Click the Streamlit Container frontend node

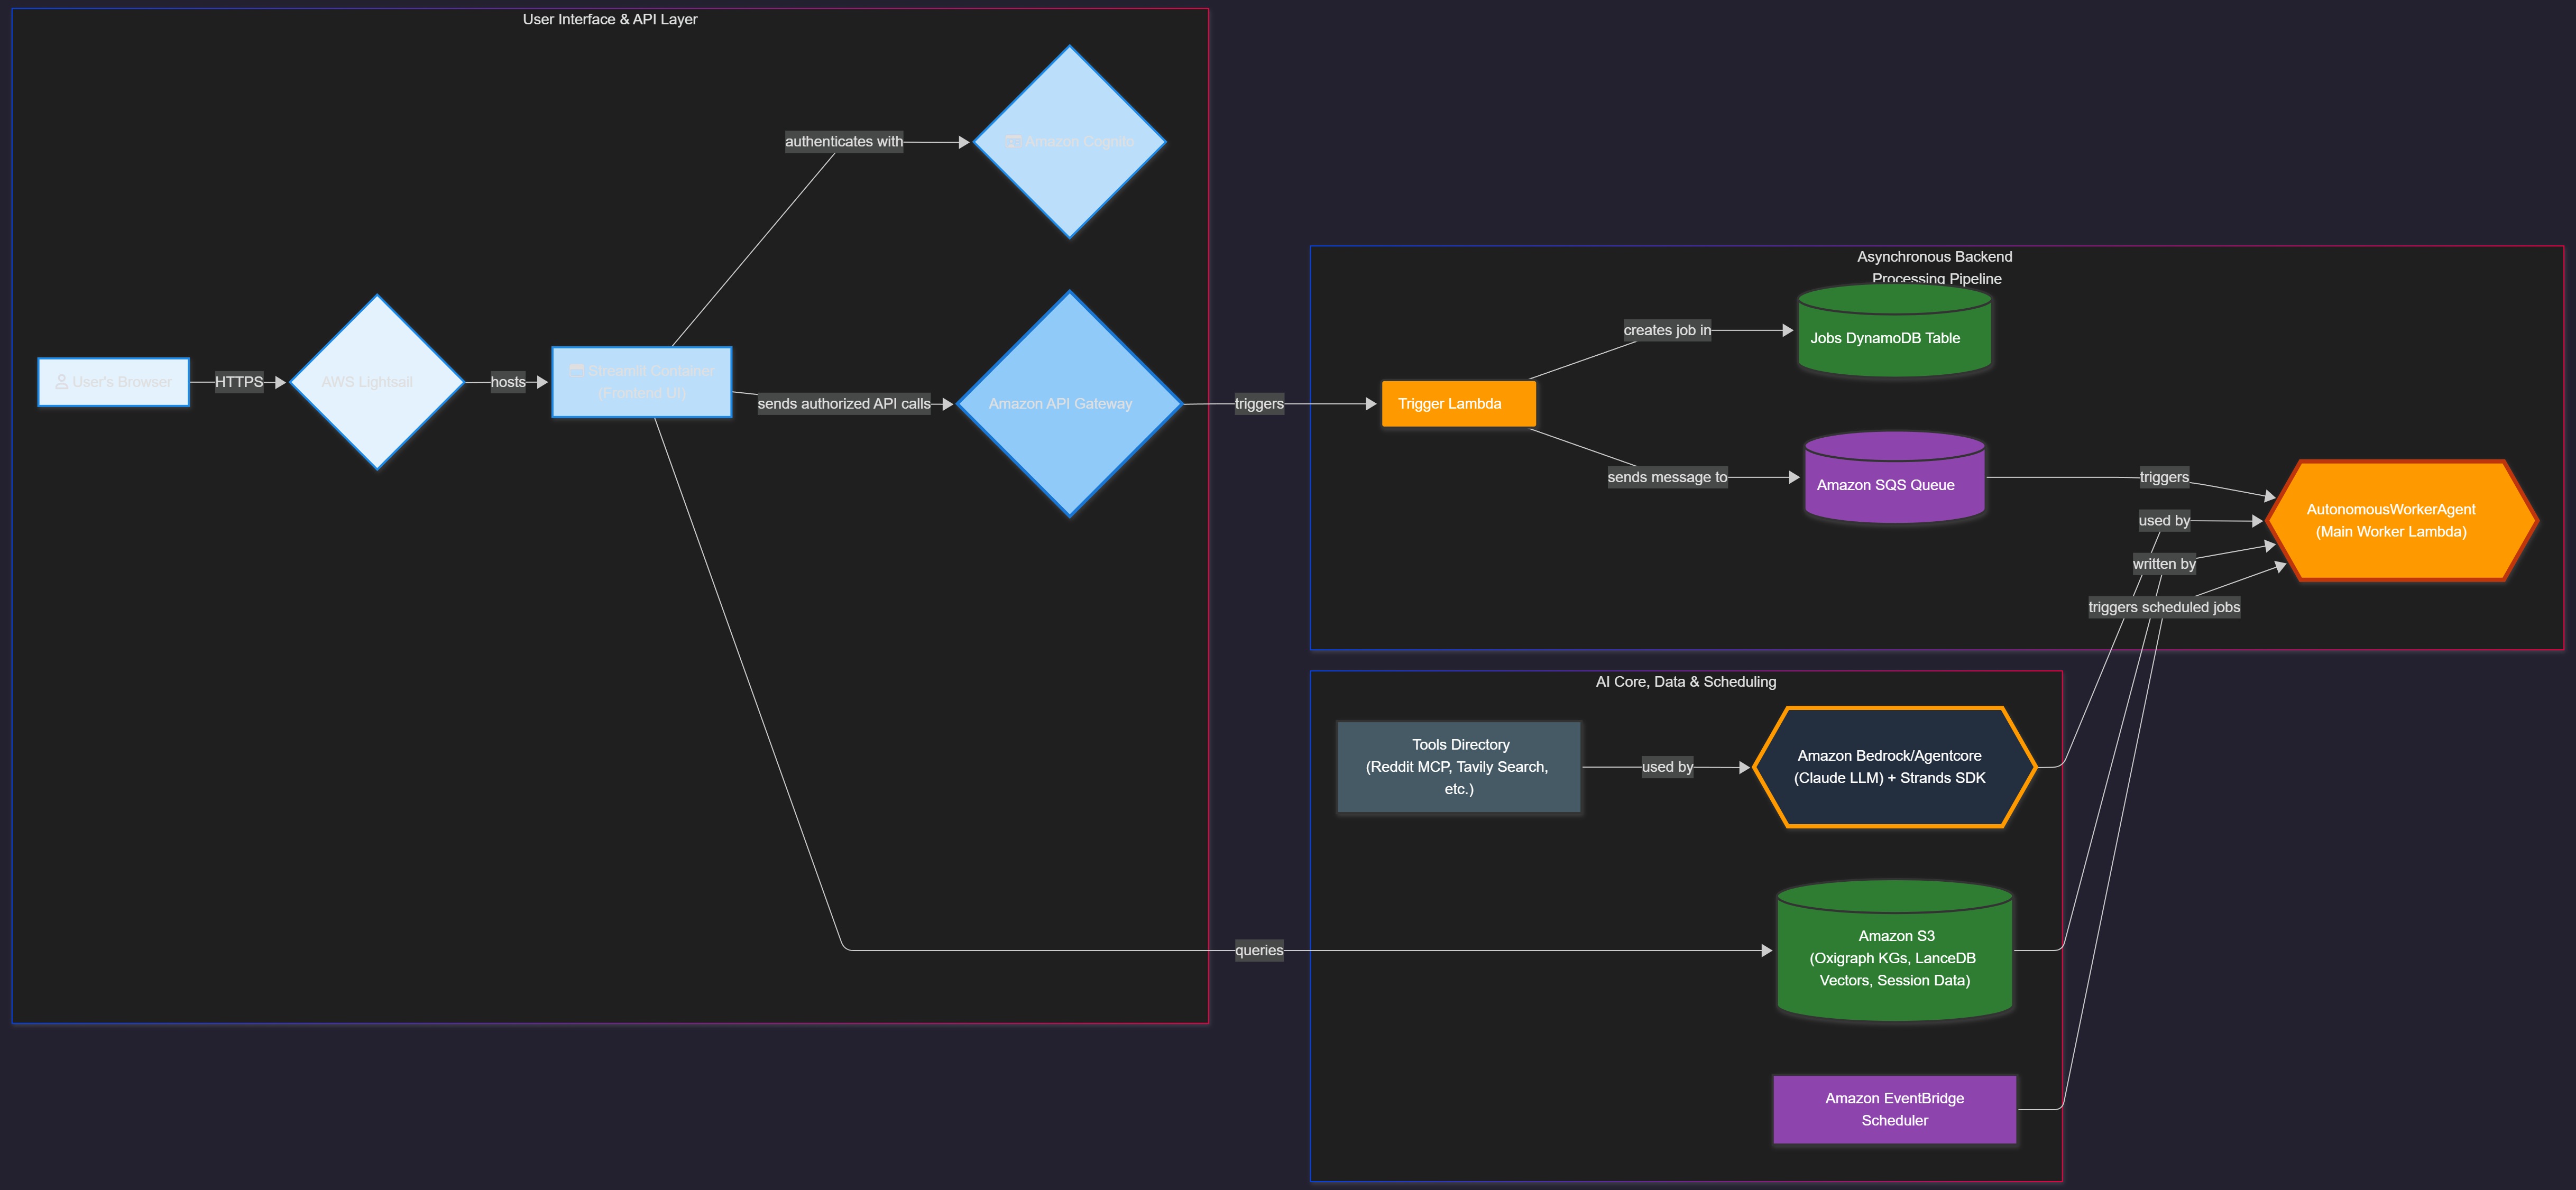(641, 382)
